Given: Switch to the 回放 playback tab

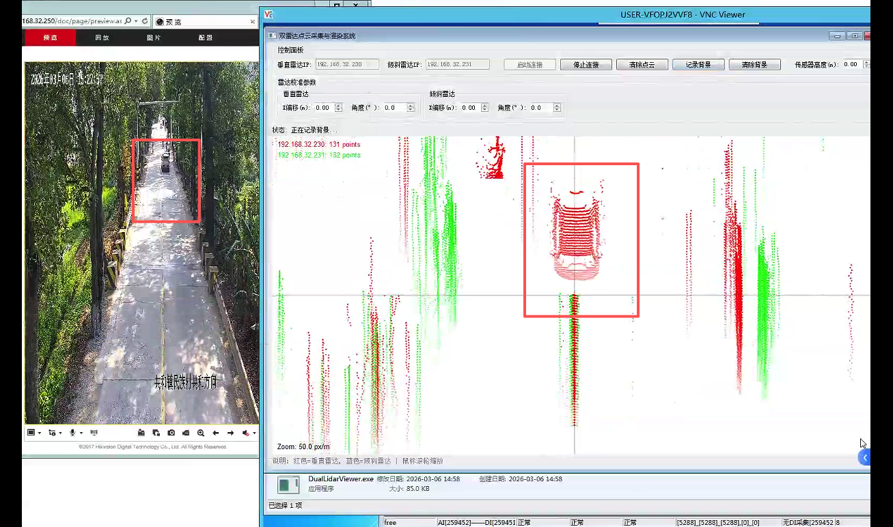Looking at the screenshot, I should pos(102,38).
